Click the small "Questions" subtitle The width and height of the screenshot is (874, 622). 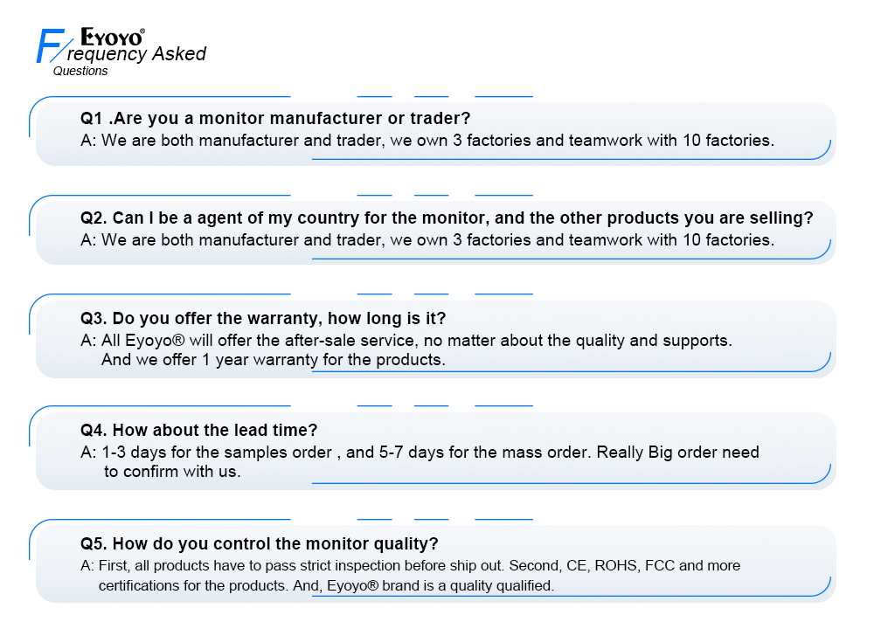80,72
